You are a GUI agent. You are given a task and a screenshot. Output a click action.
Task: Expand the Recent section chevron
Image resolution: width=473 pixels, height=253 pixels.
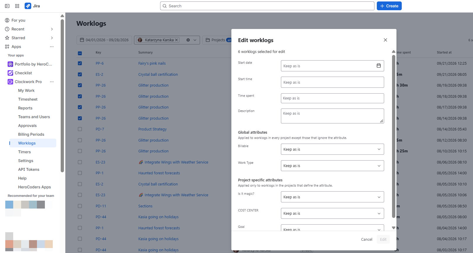point(52,29)
